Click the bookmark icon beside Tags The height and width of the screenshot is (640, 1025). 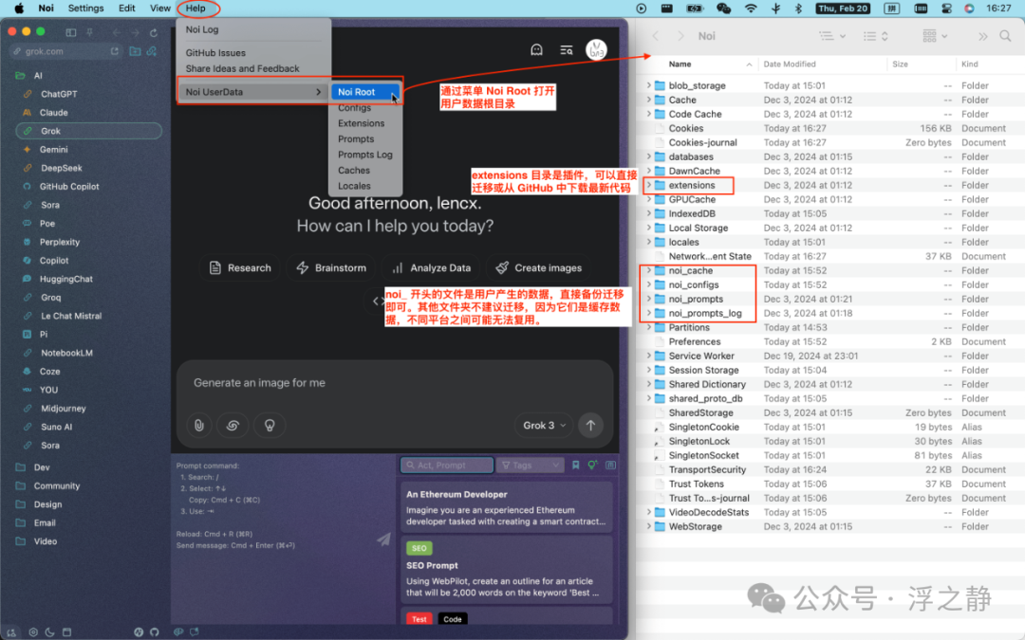576,465
